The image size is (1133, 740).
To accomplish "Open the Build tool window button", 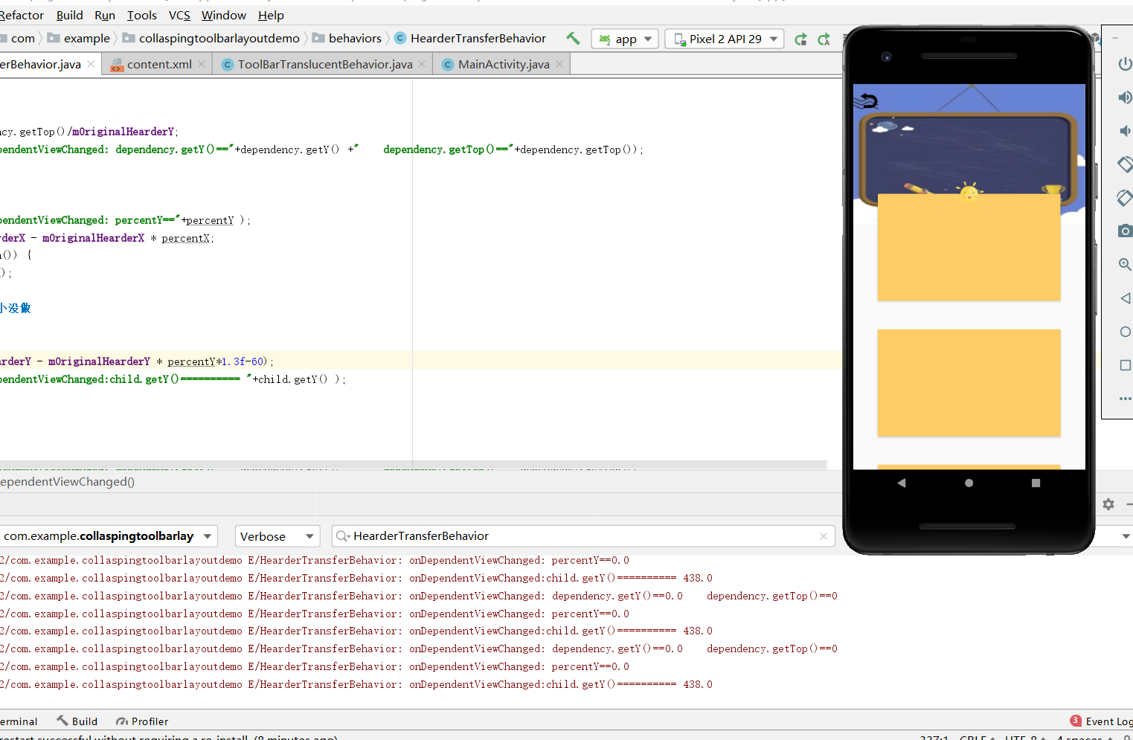I will 77,721.
